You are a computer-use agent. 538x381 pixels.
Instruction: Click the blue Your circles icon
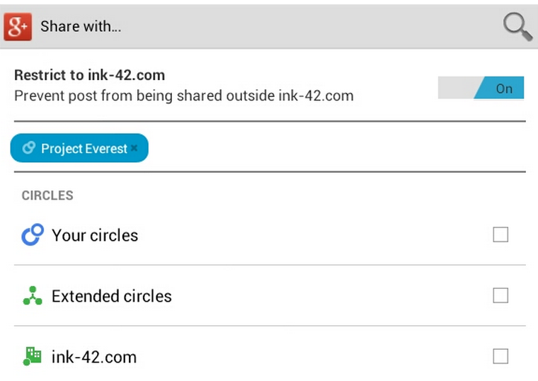pos(33,235)
